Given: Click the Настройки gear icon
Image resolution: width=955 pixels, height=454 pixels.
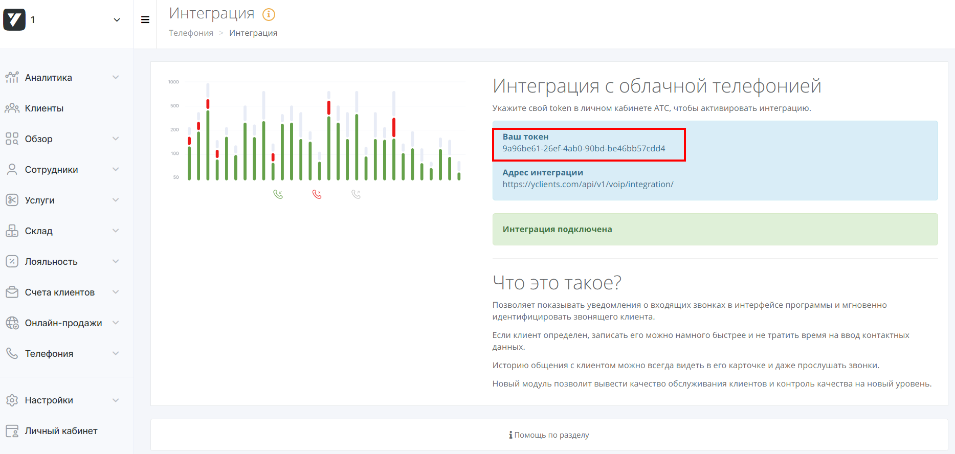Looking at the screenshot, I should pyautogui.click(x=12, y=400).
